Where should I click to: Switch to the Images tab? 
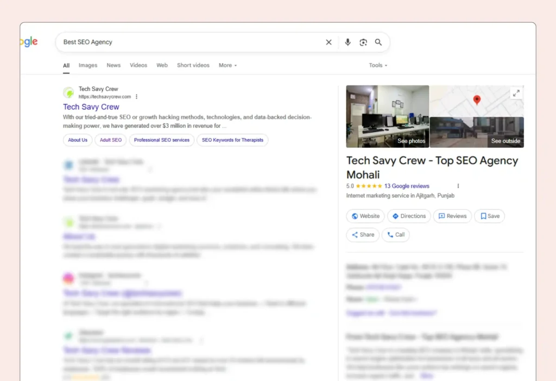point(88,65)
